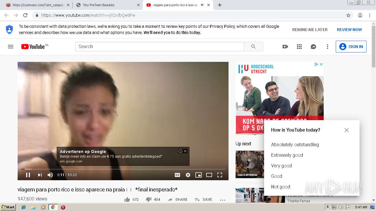376x211 pixels.
Task: Mute tab via speaker icon on tab
Action: coord(202,5)
